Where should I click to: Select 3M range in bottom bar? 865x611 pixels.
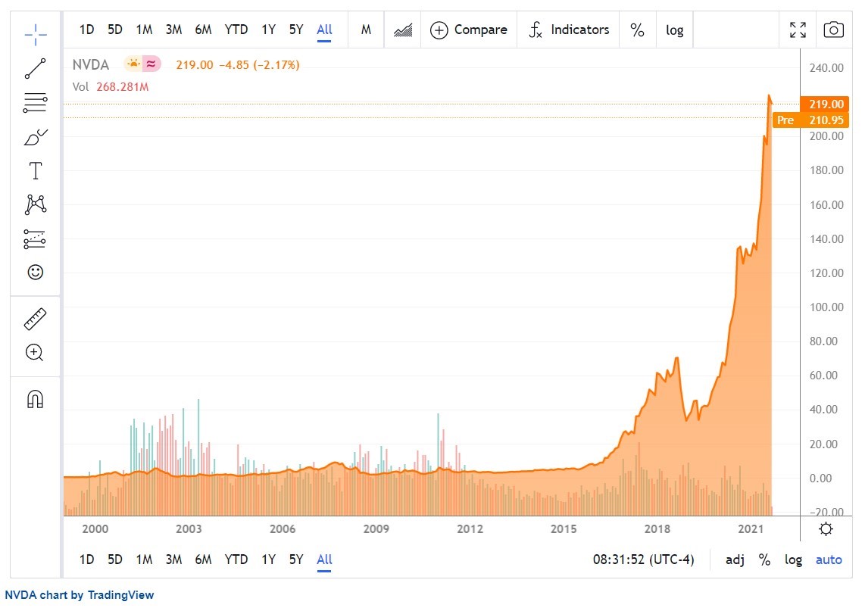coord(173,560)
